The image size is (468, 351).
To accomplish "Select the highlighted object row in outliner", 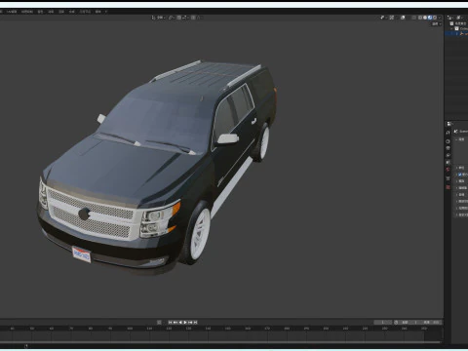I will pos(456,33).
